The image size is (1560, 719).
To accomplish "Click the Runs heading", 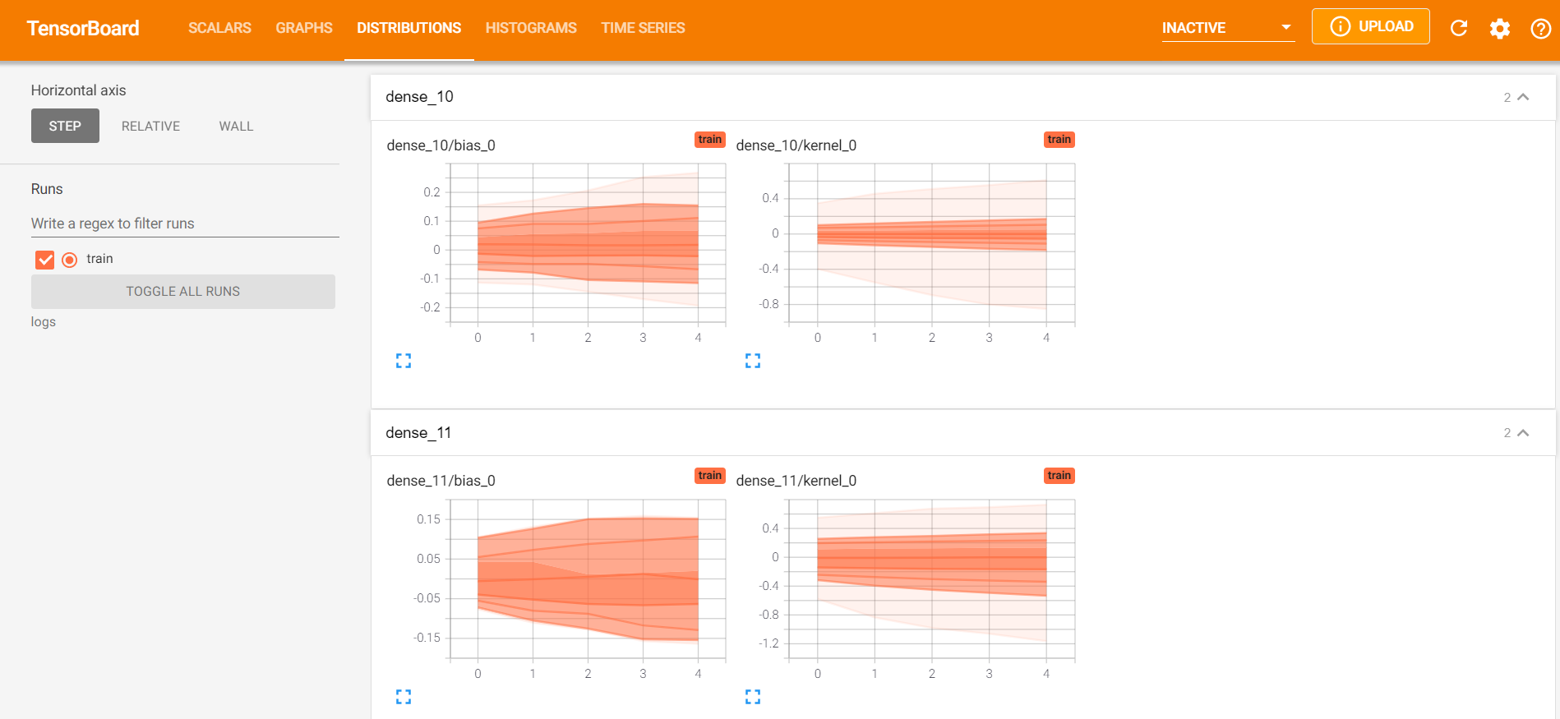I will tap(47, 189).
